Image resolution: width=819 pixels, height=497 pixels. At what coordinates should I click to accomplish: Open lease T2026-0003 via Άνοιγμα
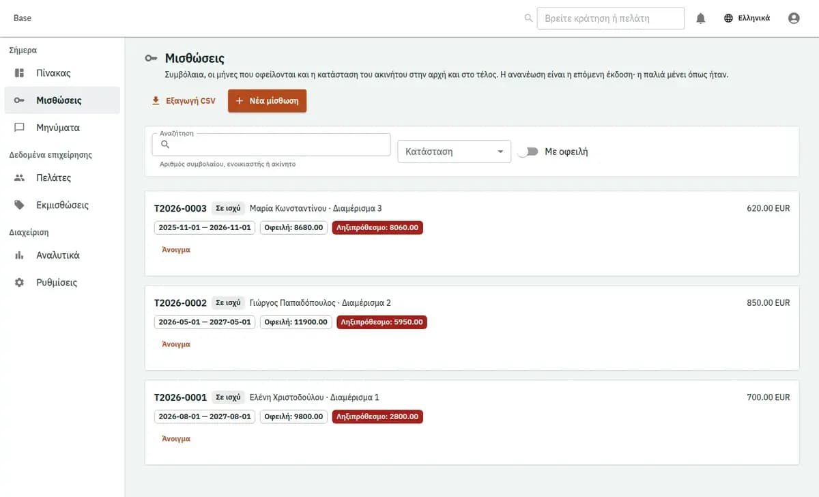176,250
